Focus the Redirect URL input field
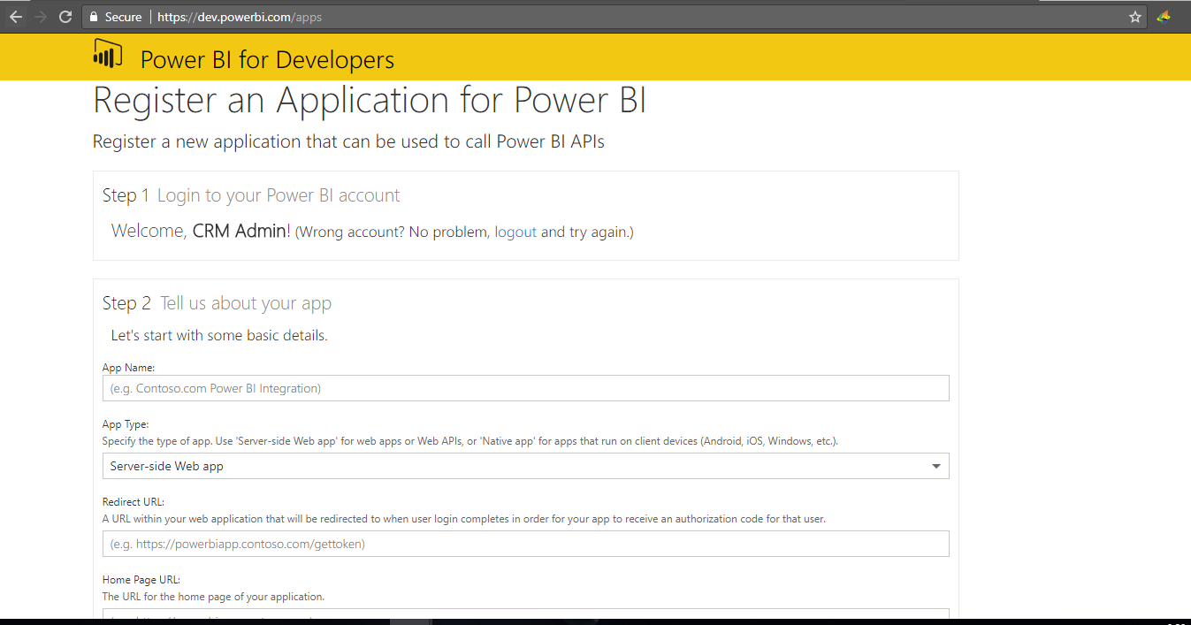 click(525, 544)
